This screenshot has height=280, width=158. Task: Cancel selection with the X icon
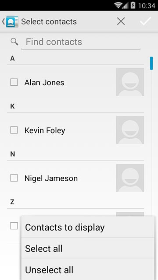[x=121, y=21]
